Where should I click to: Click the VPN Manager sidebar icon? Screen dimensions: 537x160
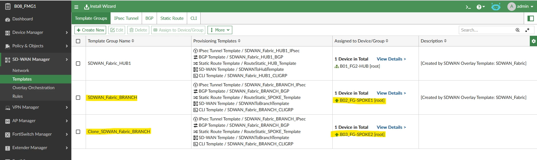click(x=7, y=108)
